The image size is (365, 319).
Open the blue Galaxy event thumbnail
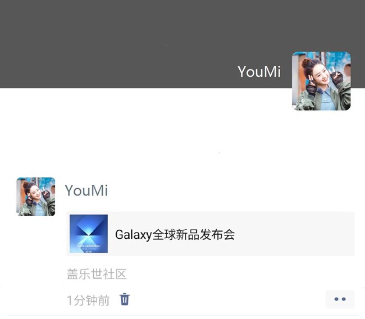(x=89, y=234)
